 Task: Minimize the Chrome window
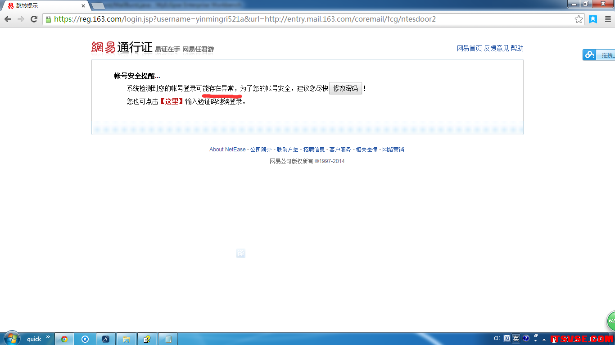pyautogui.click(x=574, y=4)
